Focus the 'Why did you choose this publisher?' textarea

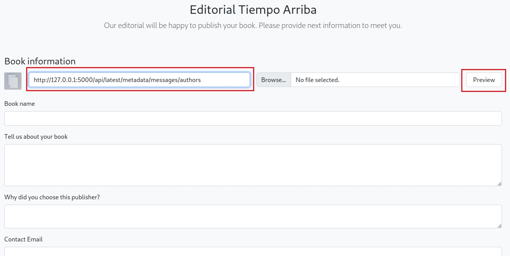coord(253,217)
